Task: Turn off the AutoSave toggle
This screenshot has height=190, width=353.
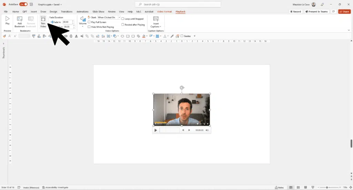Action: point(23,4)
